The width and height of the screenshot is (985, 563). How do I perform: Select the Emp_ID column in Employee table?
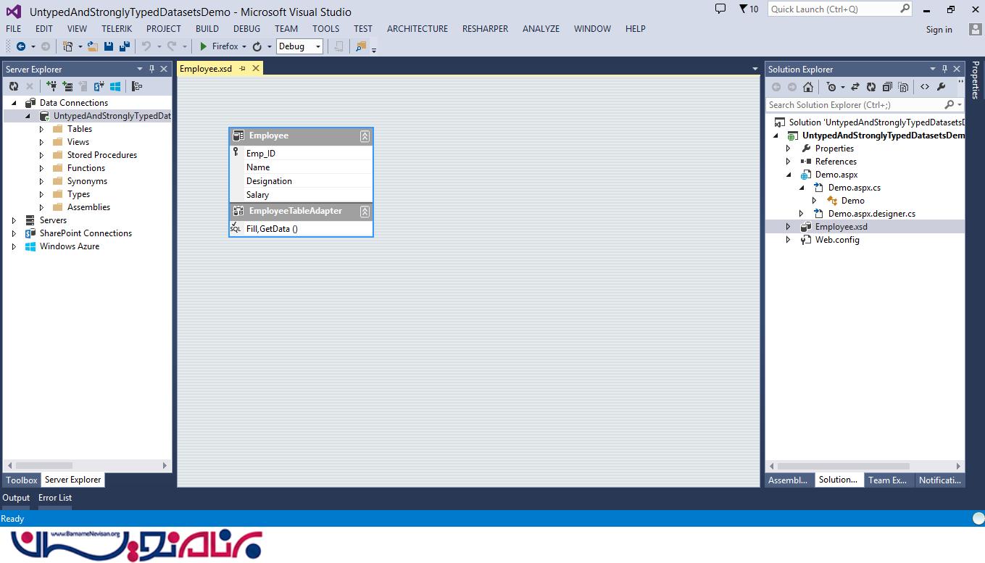(x=302, y=154)
